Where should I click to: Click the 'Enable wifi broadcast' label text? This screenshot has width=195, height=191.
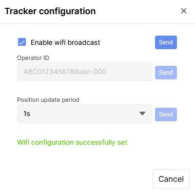tap(65, 42)
